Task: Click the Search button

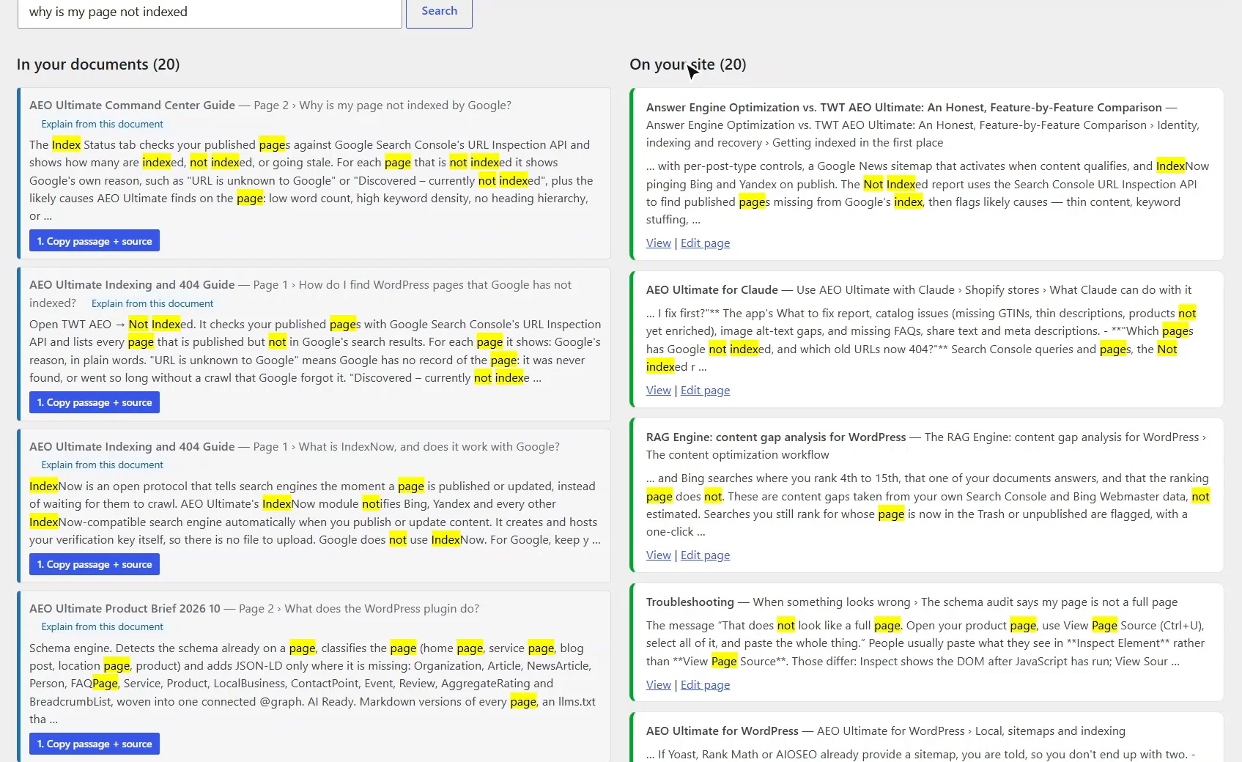Action: (439, 12)
